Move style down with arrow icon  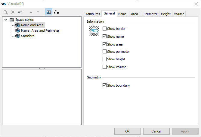38,12
